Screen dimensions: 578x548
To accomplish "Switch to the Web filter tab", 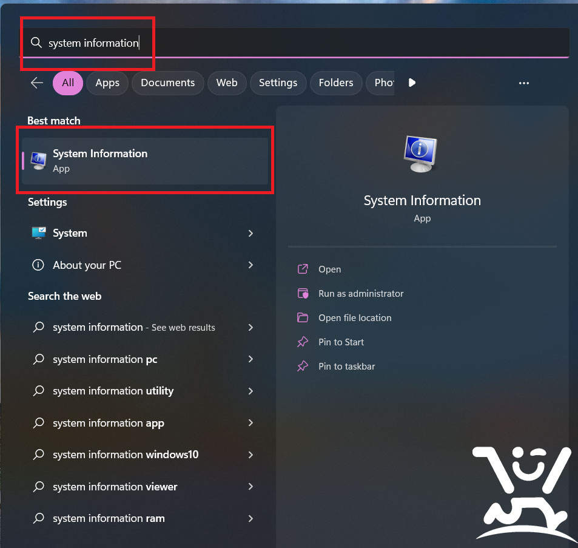I will 227,83.
